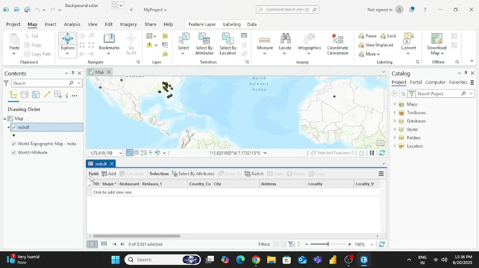Open notifications bell

pyautogui.click(x=412, y=10)
